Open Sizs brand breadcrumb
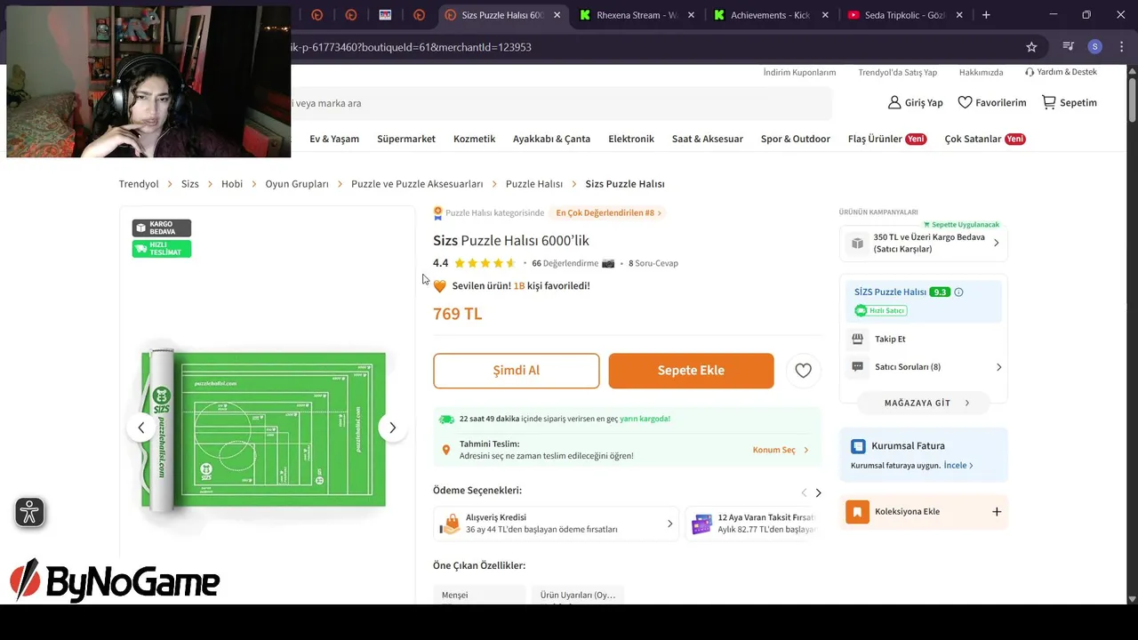1138x640 pixels. (x=190, y=184)
